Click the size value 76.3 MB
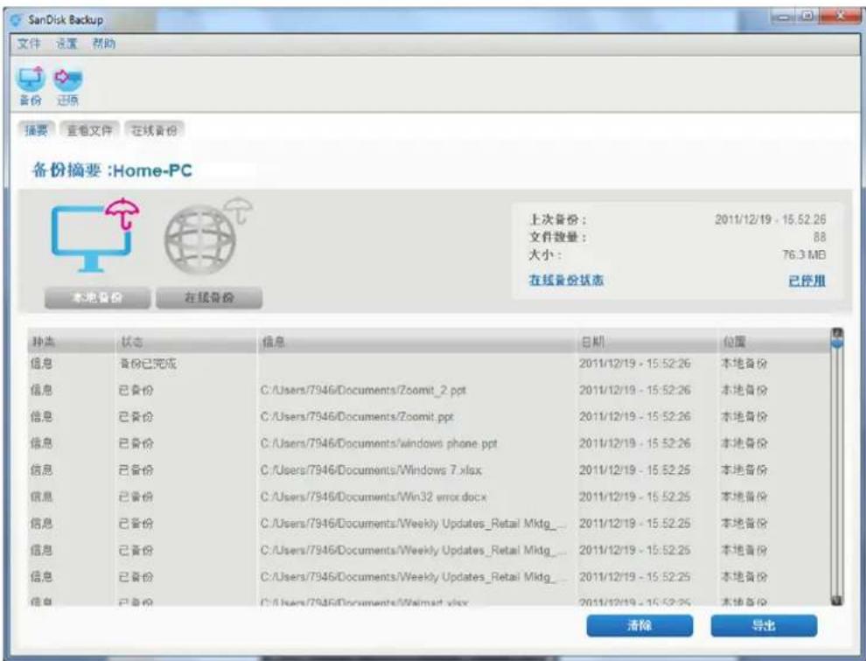Viewport: 866px width, 661px height. (x=804, y=254)
